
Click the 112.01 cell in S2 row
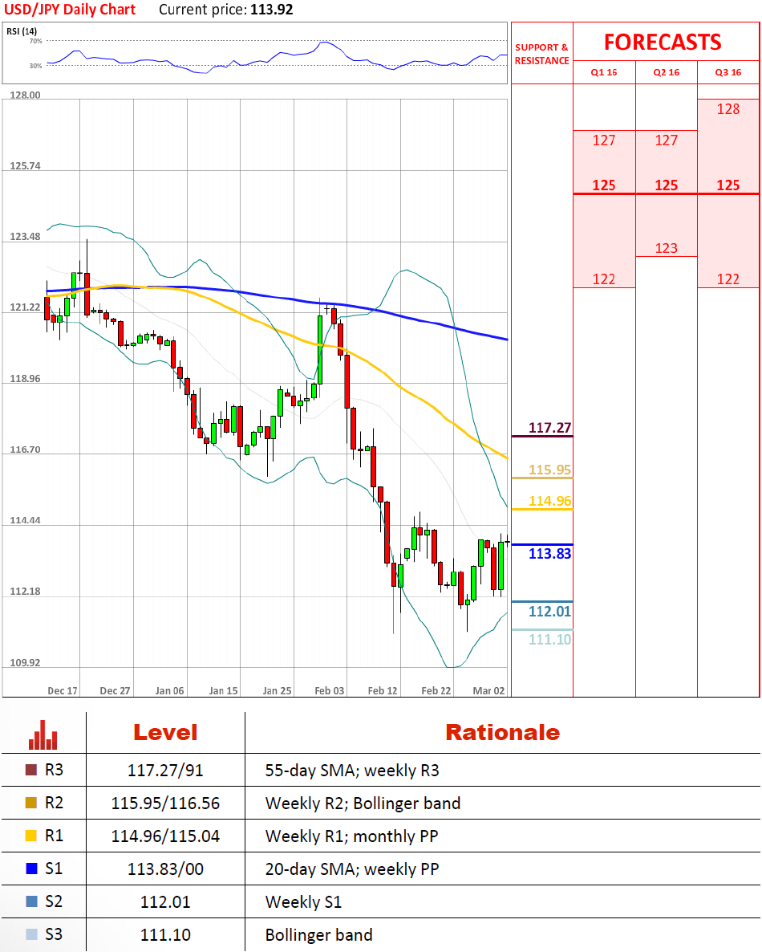(x=165, y=901)
